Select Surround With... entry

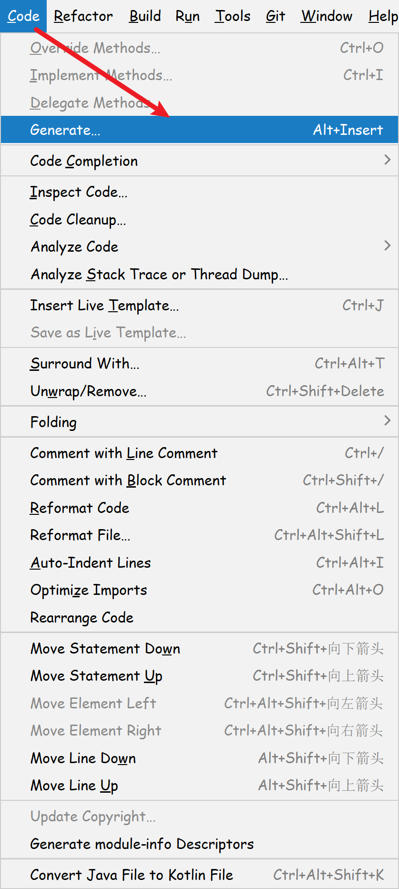85,364
